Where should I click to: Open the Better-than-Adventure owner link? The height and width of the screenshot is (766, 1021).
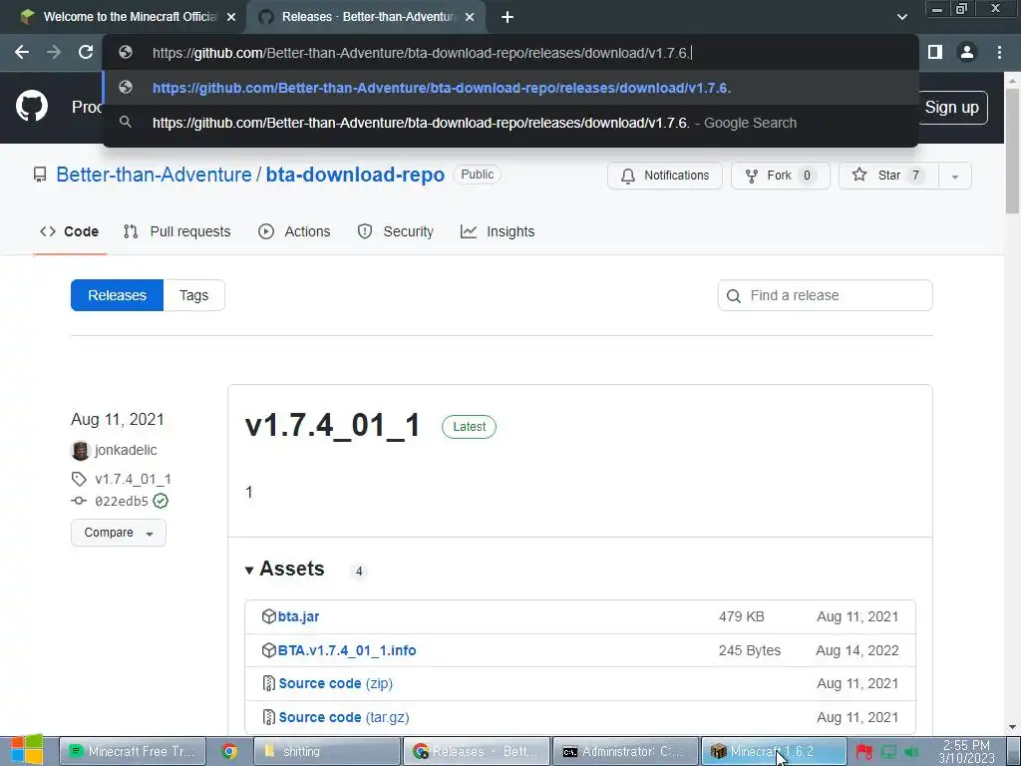click(x=154, y=175)
